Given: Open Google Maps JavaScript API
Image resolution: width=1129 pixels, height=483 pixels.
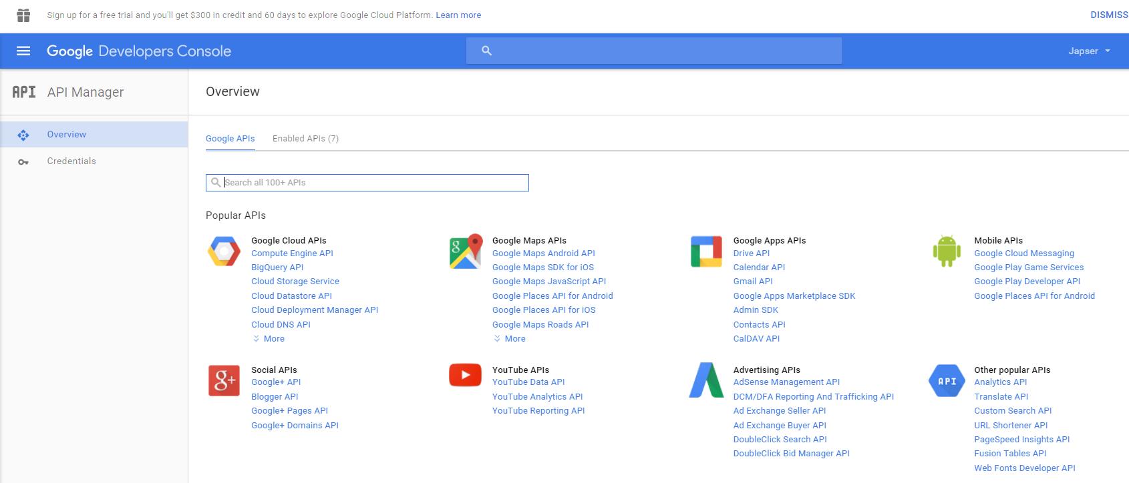Looking at the screenshot, I should (x=549, y=282).
